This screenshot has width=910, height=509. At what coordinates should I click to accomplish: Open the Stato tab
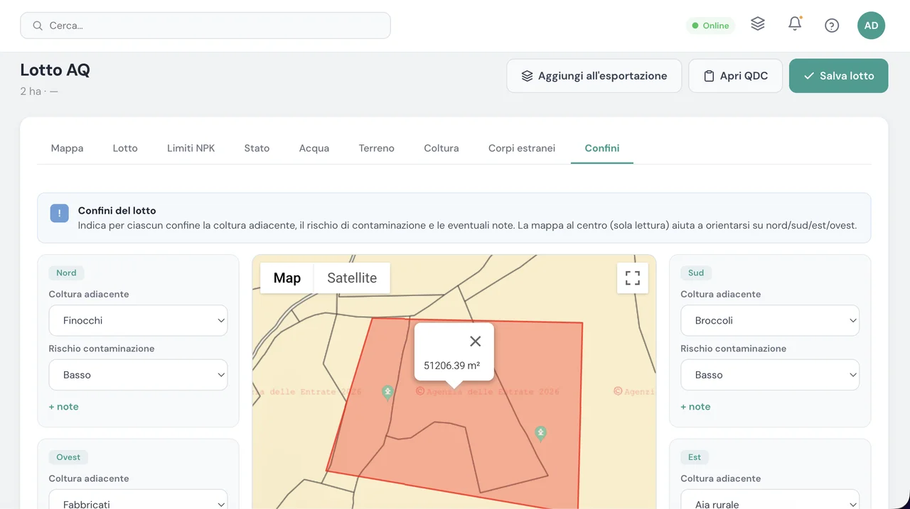[257, 148]
